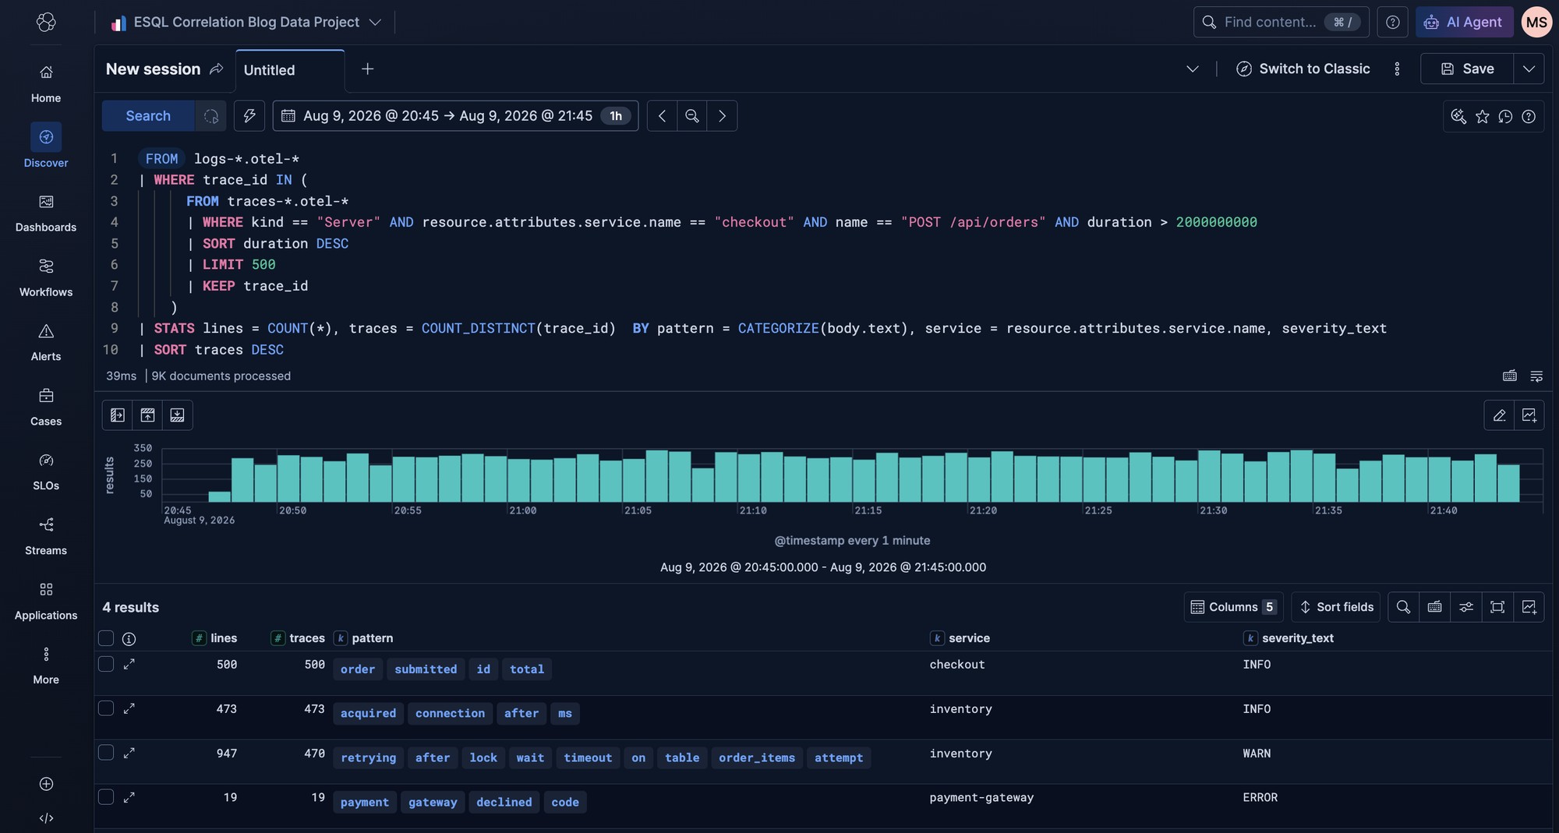The image size is (1559, 833).
Task: Enter fullscreen for the results table
Action: 1497,607
